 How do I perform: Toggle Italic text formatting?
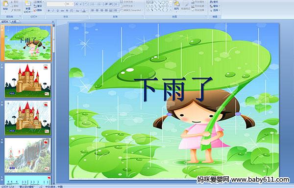pyautogui.click(x=53, y=11)
